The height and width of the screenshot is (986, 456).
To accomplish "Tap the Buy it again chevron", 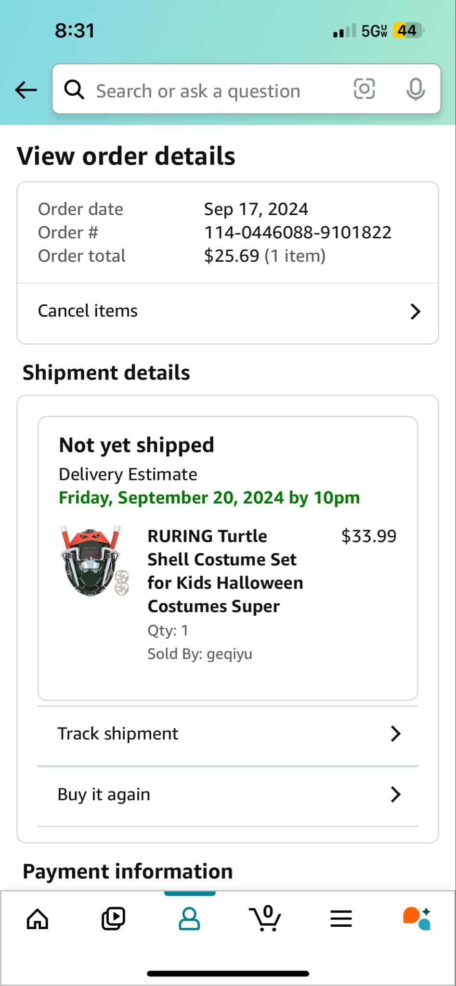I will point(395,794).
